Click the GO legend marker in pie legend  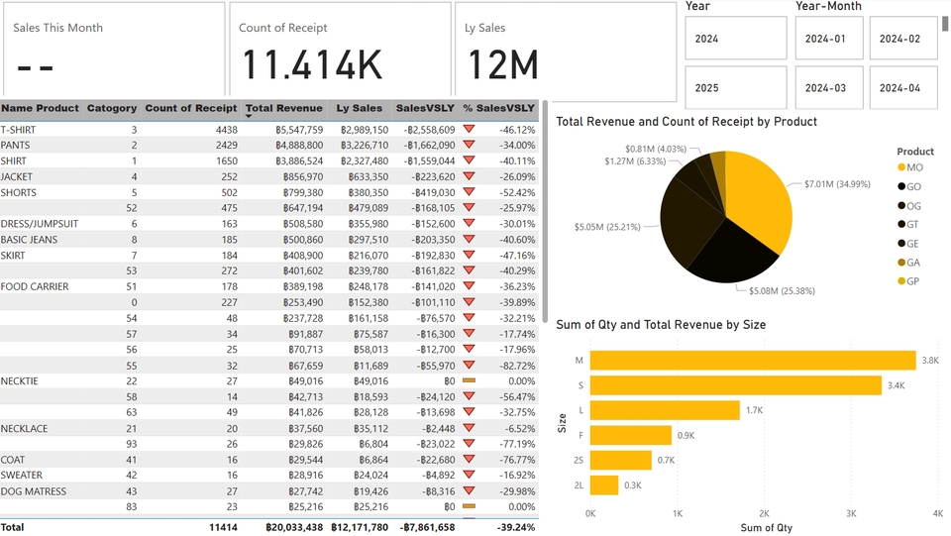tap(900, 186)
